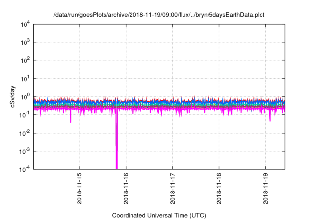Click the plot title file path text
314x220 pixels.
pos(159,15)
